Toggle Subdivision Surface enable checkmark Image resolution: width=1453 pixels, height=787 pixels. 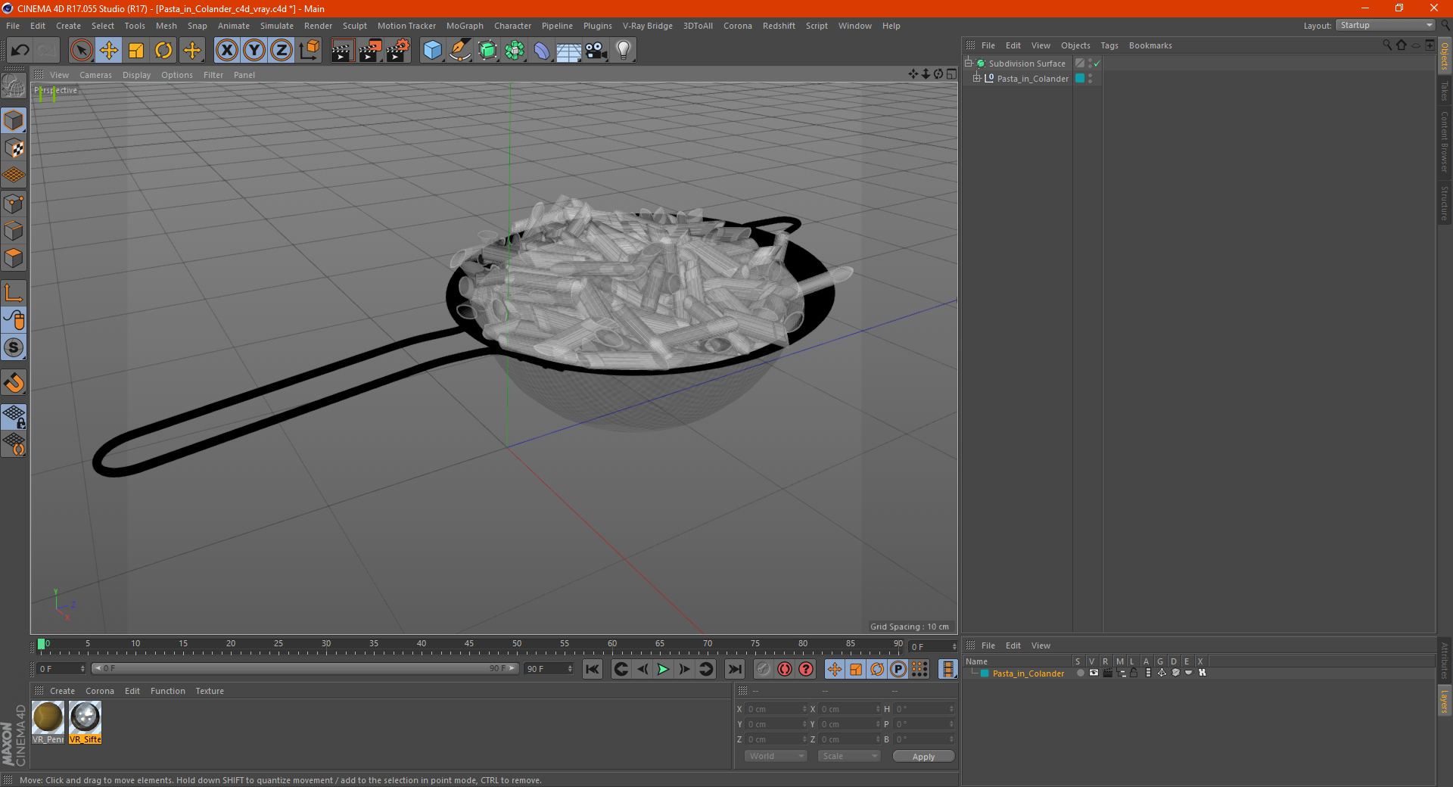tap(1097, 64)
